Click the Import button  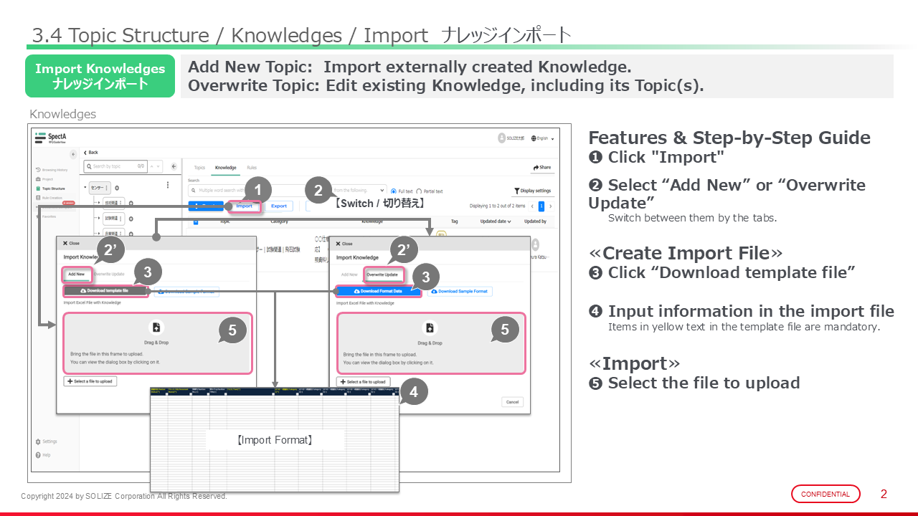click(x=244, y=206)
